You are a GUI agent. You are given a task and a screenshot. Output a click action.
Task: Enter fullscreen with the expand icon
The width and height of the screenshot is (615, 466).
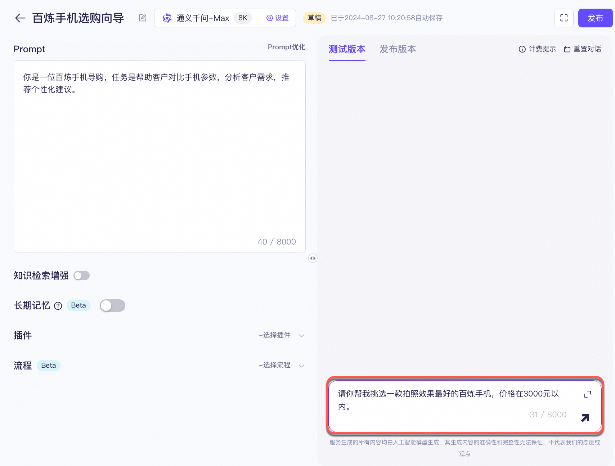click(564, 18)
